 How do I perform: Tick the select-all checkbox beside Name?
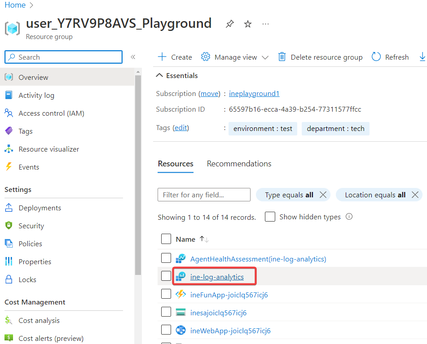pyautogui.click(x=166, y=239)
